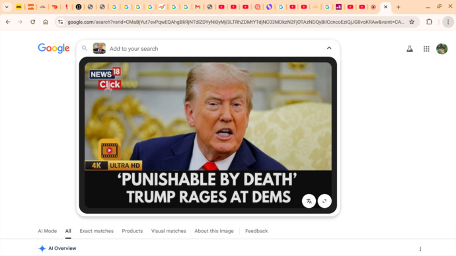456x256 pixels.
Task: Click the magnifier icon in search box
Action: (85, 48)
